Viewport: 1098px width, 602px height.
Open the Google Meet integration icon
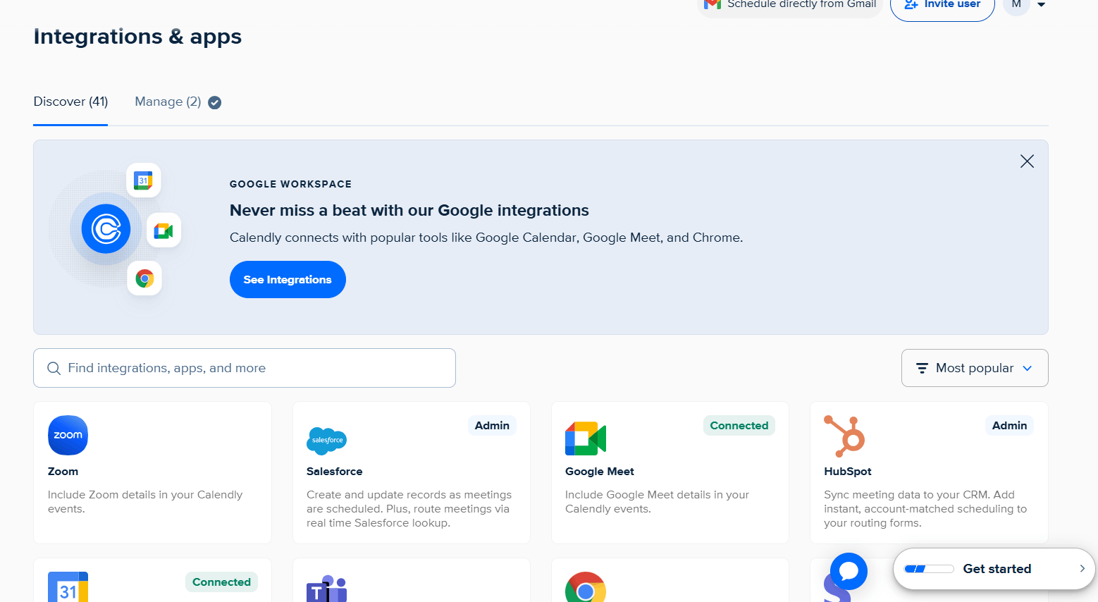[x=585, y=438]
